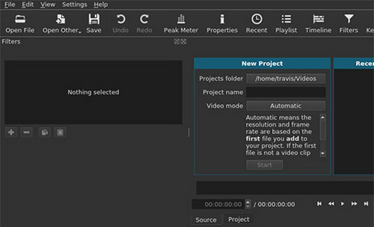
Task: Switch to the Project tab
Action: click(x=239, y=220)
